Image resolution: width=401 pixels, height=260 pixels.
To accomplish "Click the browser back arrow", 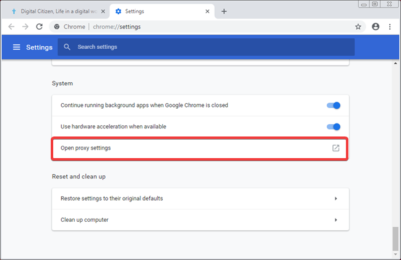I will (x=11, y=27).
